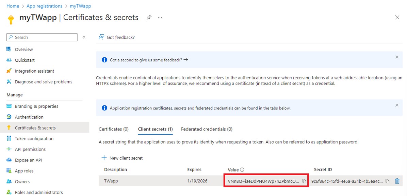407x196 pixels.
Task: Click the Roles and administrators icon
Action: pos(9,192)
